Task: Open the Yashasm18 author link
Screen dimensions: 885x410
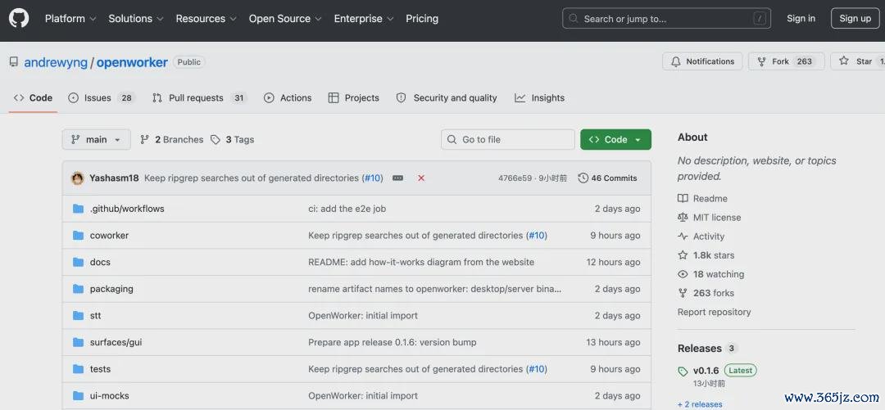Action: (114, 178)
